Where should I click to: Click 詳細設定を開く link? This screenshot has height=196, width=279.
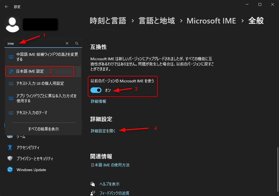pyautogui.click(x=103, y=131)
